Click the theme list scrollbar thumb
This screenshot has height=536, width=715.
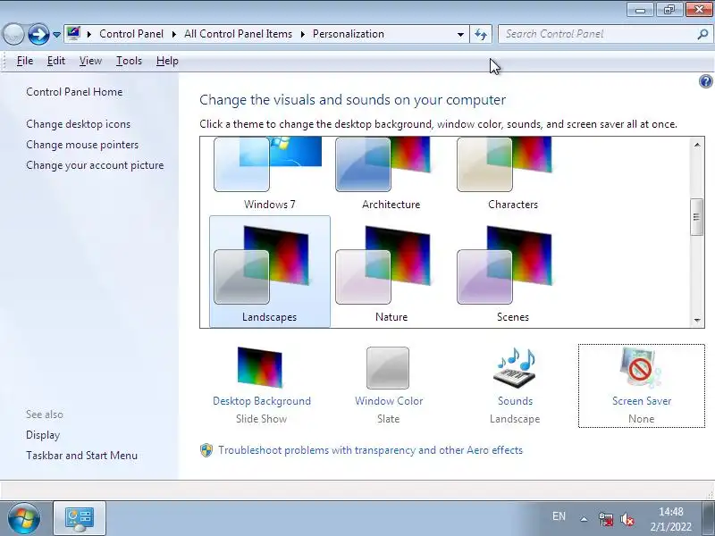697,217
